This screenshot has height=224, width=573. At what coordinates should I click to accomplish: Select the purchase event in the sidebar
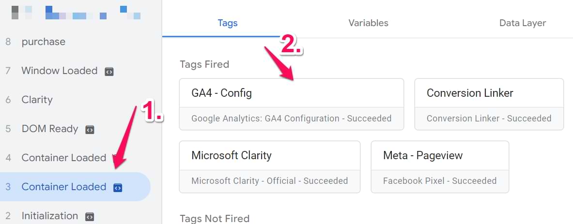tap(43, 42)
